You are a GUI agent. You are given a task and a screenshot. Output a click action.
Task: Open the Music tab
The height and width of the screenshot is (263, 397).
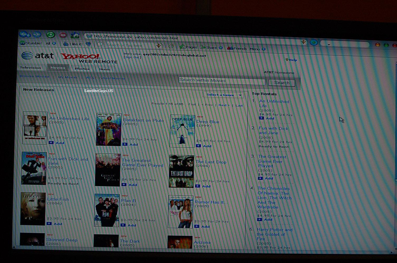(105, 69)
